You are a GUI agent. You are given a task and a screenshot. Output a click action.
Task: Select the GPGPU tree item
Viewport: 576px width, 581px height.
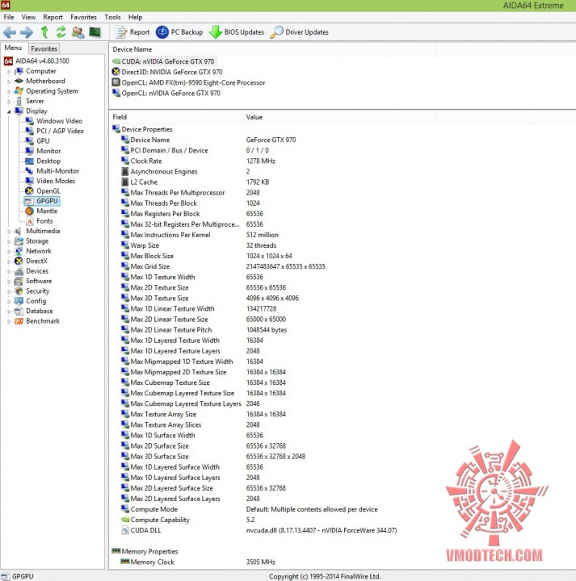click(x=42, y=201)
